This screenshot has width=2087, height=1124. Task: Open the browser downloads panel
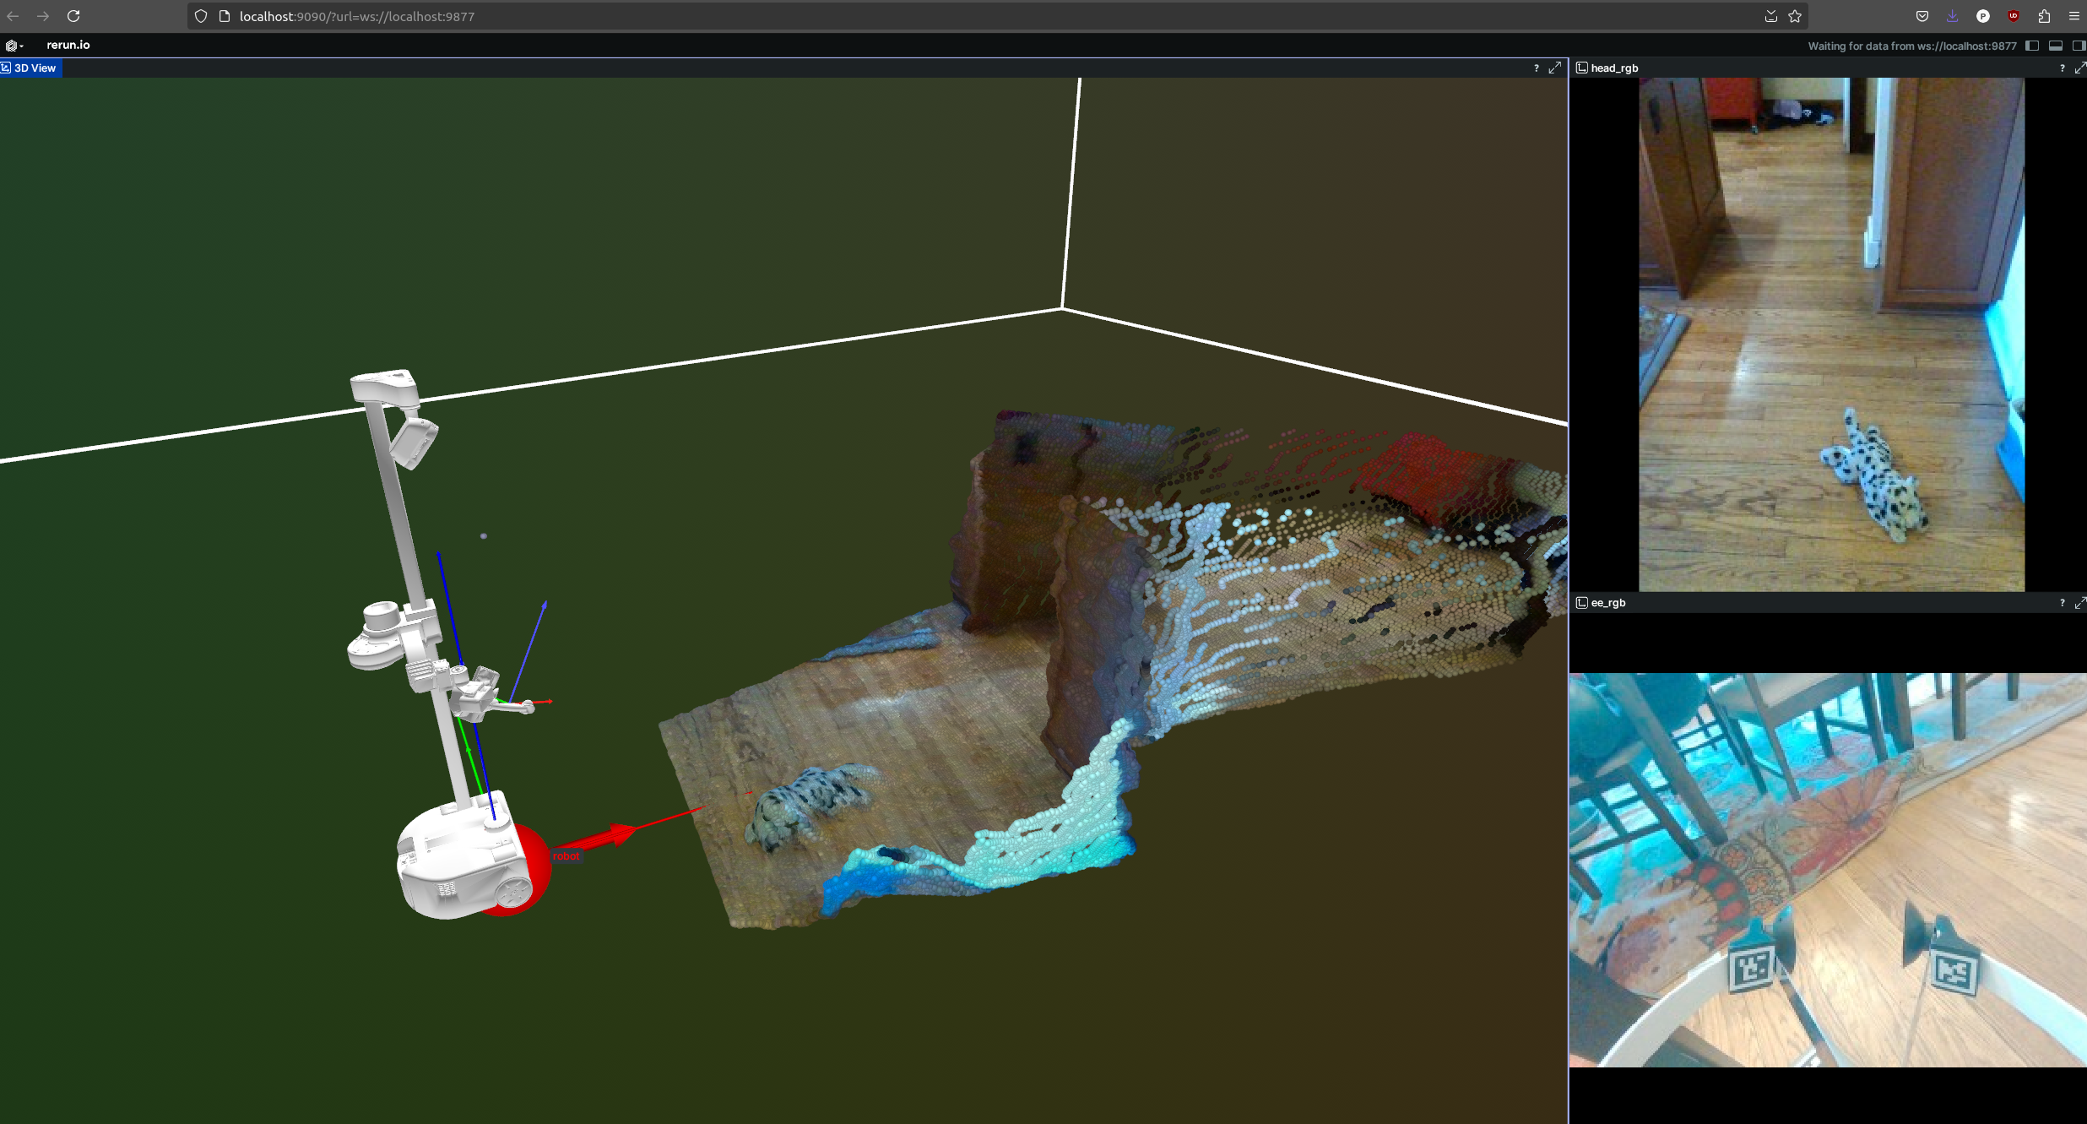point(1953,16)
